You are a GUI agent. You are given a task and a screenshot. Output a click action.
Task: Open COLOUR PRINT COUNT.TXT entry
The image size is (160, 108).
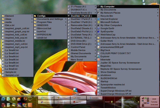(x=128, y=53)
